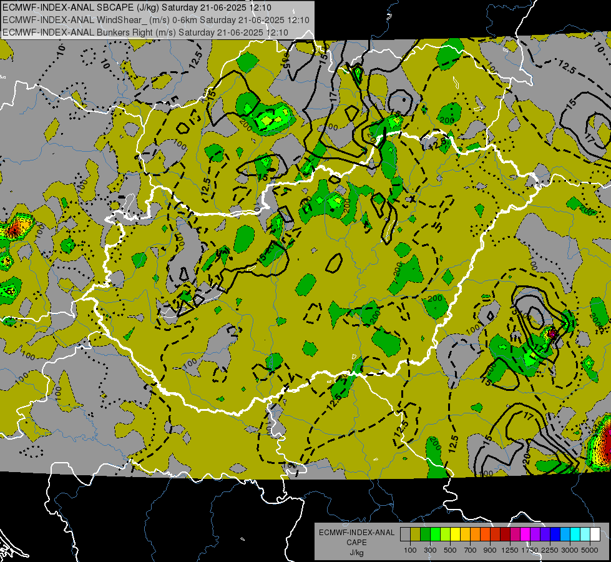Click the 300 value on the legend scale
Screen dimensions: 611x562
[x=430, y=550]
